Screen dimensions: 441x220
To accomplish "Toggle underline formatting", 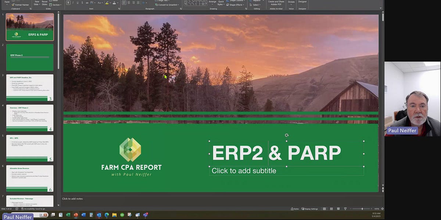I will [78, 3].
